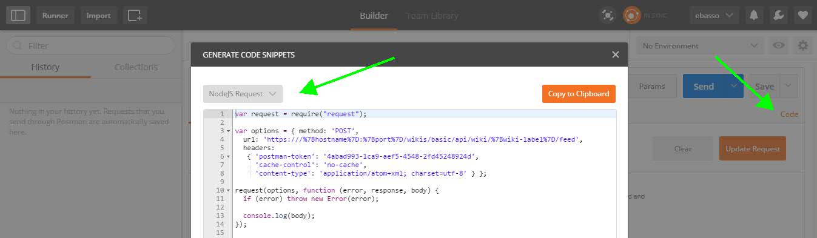
Task: Open manage environments gear icon
Action: 803,45
